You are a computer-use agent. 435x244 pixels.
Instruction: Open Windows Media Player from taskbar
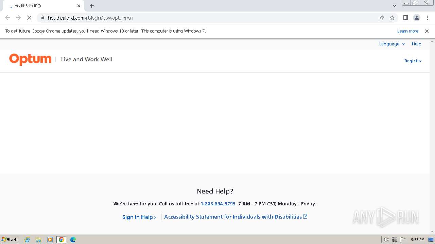(x=50, y=240)
